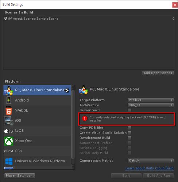The height and width of the screenshot is (182, 178).
Task: Select the Xbox One platform row
Action: coord(37,141)
